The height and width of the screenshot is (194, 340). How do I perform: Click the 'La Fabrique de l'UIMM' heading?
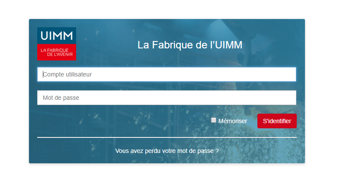[x=190, y=45]
